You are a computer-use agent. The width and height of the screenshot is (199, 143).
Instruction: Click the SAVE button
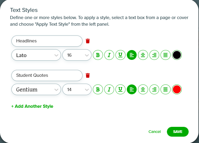pyautogui.click(x=178, y=132)
